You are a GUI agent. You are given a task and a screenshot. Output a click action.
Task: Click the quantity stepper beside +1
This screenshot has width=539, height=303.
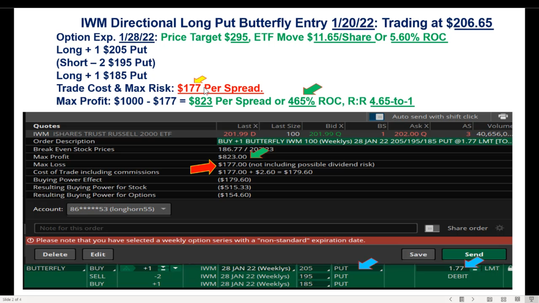(x=163, y=268)
